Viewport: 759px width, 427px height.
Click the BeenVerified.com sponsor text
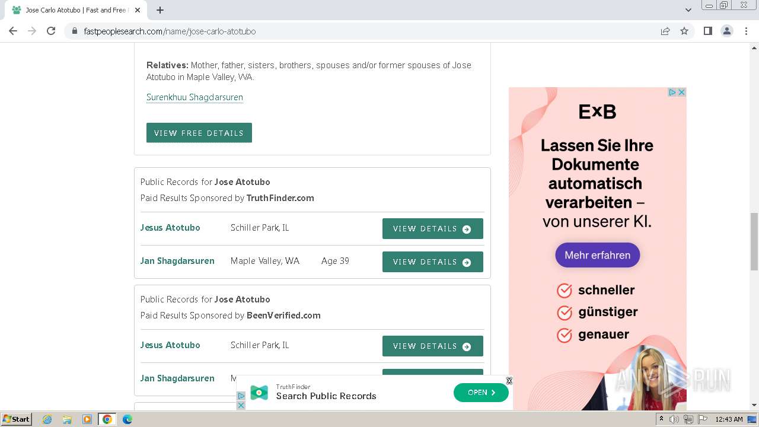(283, 316)
